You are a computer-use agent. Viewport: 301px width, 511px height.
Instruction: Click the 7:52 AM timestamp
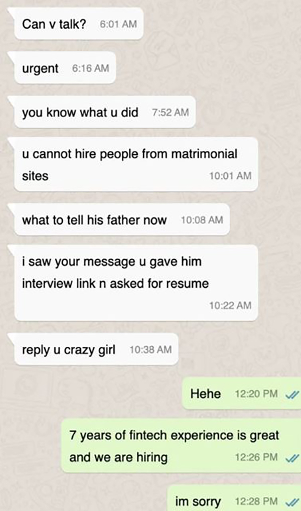[x=170, y=113]
